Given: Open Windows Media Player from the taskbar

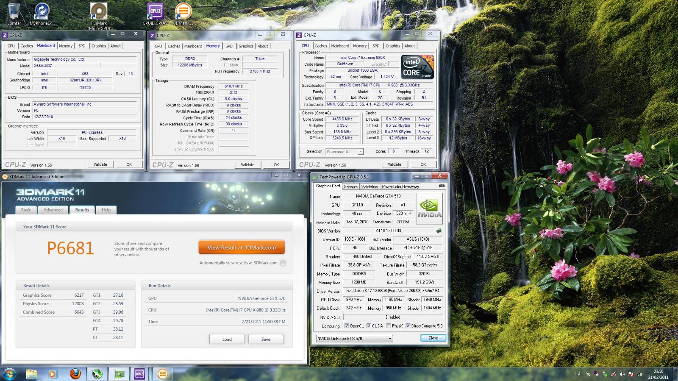Looking at the screenshot, I should [x=52, y=374].
